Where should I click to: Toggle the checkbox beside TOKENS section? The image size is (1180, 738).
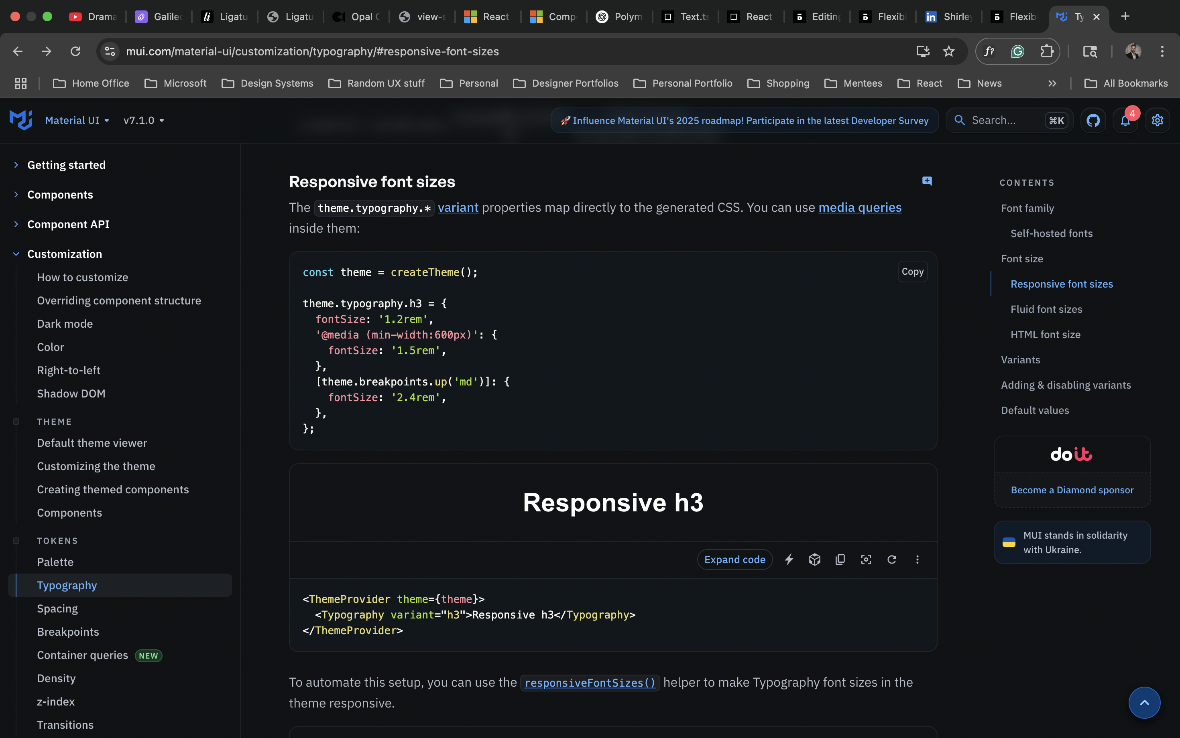[x=16, y=540]
